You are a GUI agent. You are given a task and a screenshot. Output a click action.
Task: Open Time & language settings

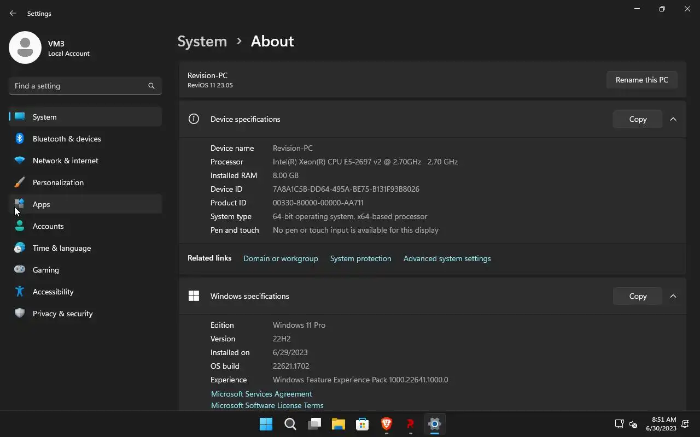pos(85,248)
